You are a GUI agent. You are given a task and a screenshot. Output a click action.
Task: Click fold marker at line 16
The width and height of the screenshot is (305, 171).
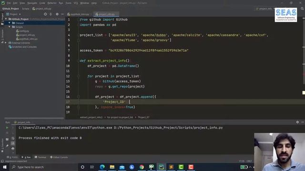pyautogui.click(x=78, y=96)
